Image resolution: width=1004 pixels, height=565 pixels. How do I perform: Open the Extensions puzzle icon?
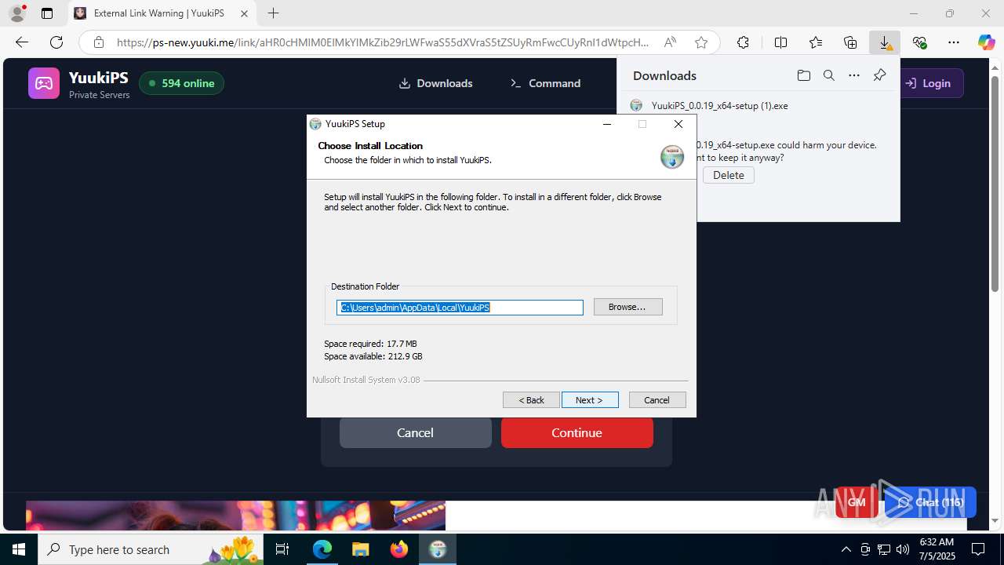tap(743, 42)
